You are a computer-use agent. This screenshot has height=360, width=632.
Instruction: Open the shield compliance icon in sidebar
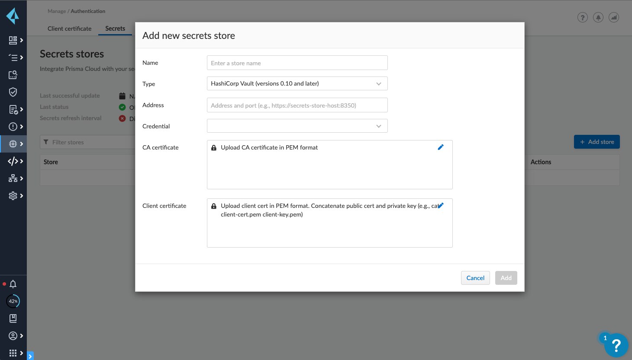pyautogui.click(x=13, y=92)
